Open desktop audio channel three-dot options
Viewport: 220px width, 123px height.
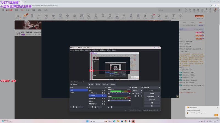pos(109,98)
